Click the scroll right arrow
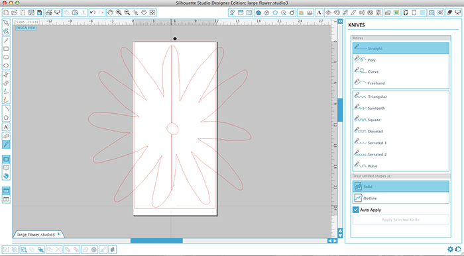The image size is (464, 256). point(335,241)
